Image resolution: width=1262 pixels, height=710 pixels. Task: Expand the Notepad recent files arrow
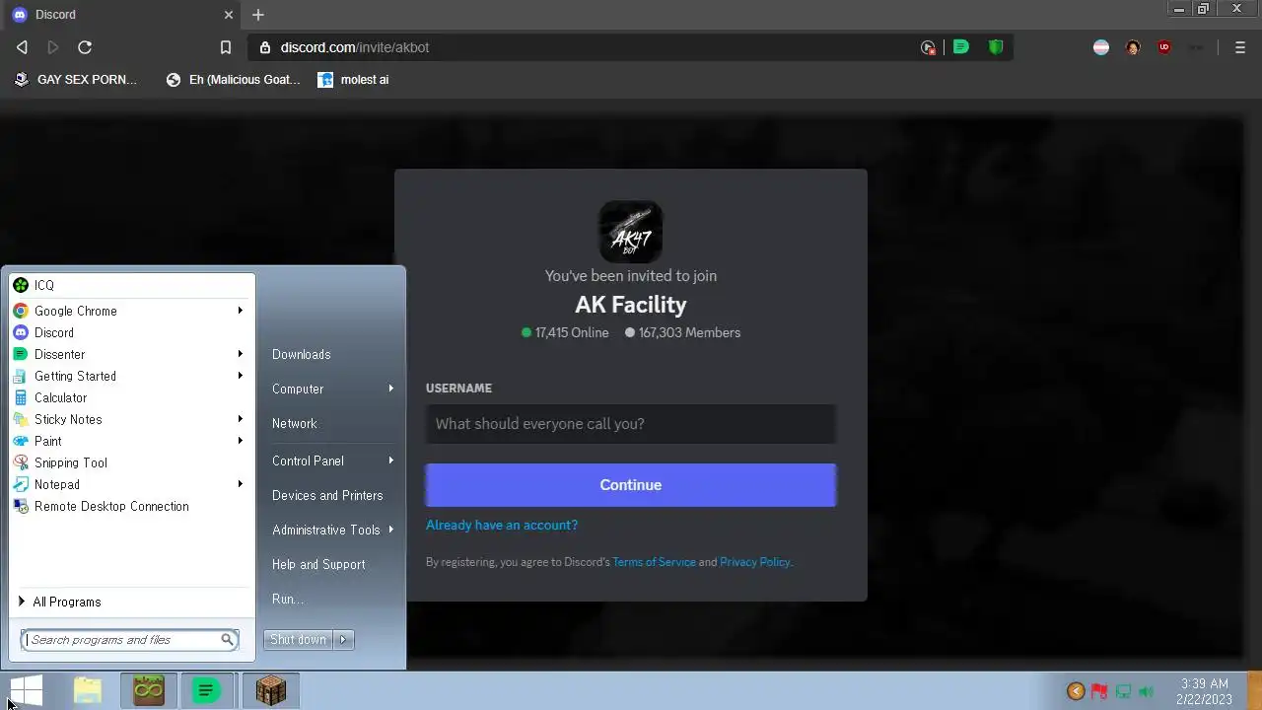[x=241, y=484]
